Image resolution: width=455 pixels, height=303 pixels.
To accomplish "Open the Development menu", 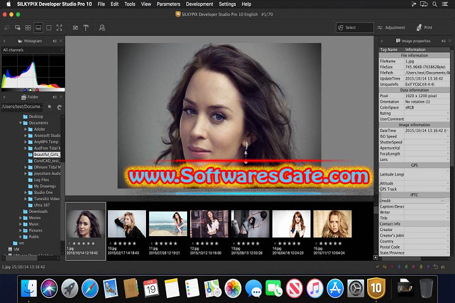I will [199, 4].
